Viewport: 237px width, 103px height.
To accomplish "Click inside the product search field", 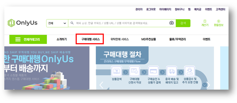I will point(120,23).
